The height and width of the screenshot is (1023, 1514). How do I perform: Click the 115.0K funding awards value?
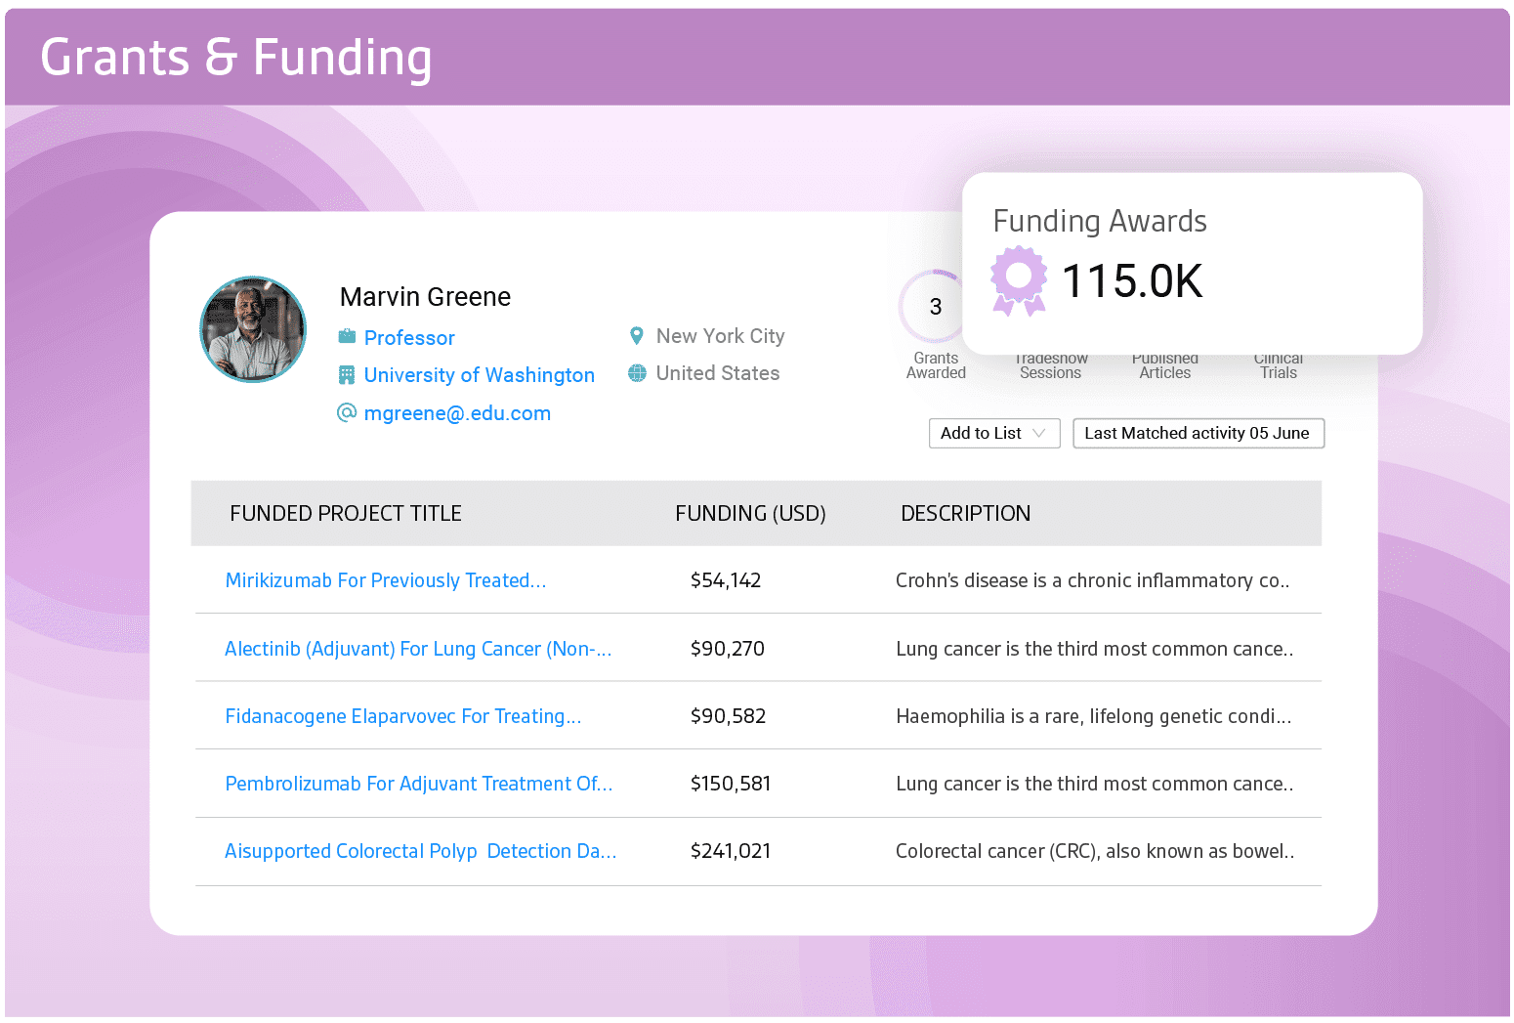point(1132,281)
